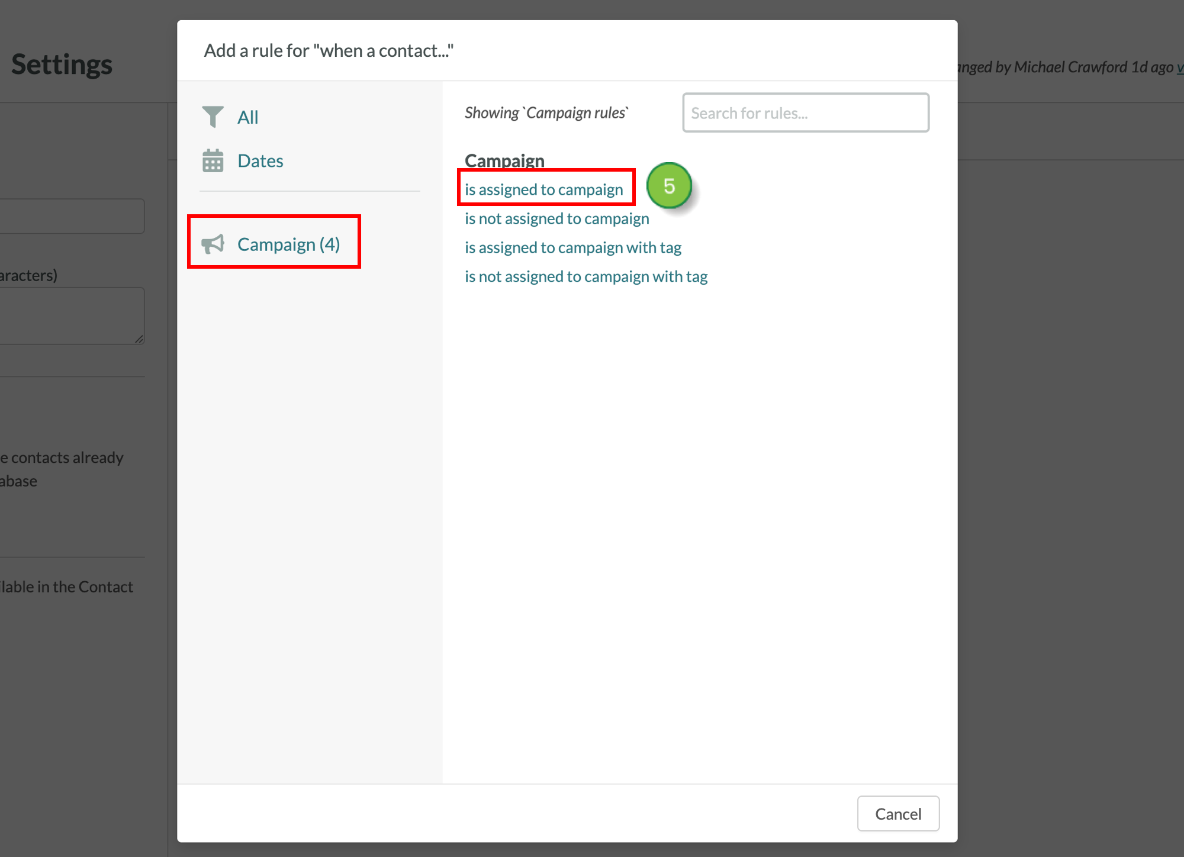Screen dimensions: 1184x857
Task: Click the Settings page heading
Action: pyautogui.click(x=62, y=64)
